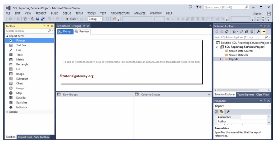Viewport: 275px width, 142px height.
Task: Select the Line toolbox item
Action: tap(30, 50)
